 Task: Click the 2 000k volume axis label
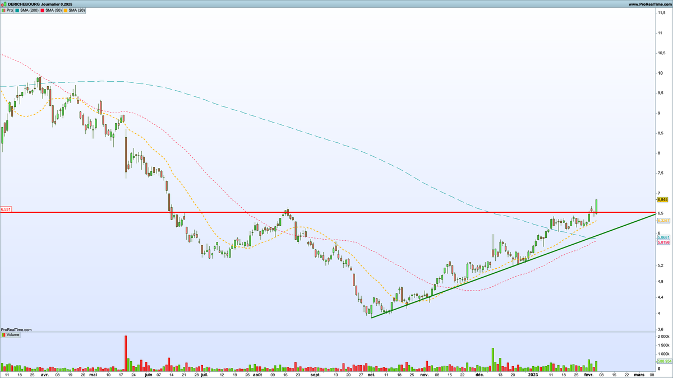pos(663,337)
